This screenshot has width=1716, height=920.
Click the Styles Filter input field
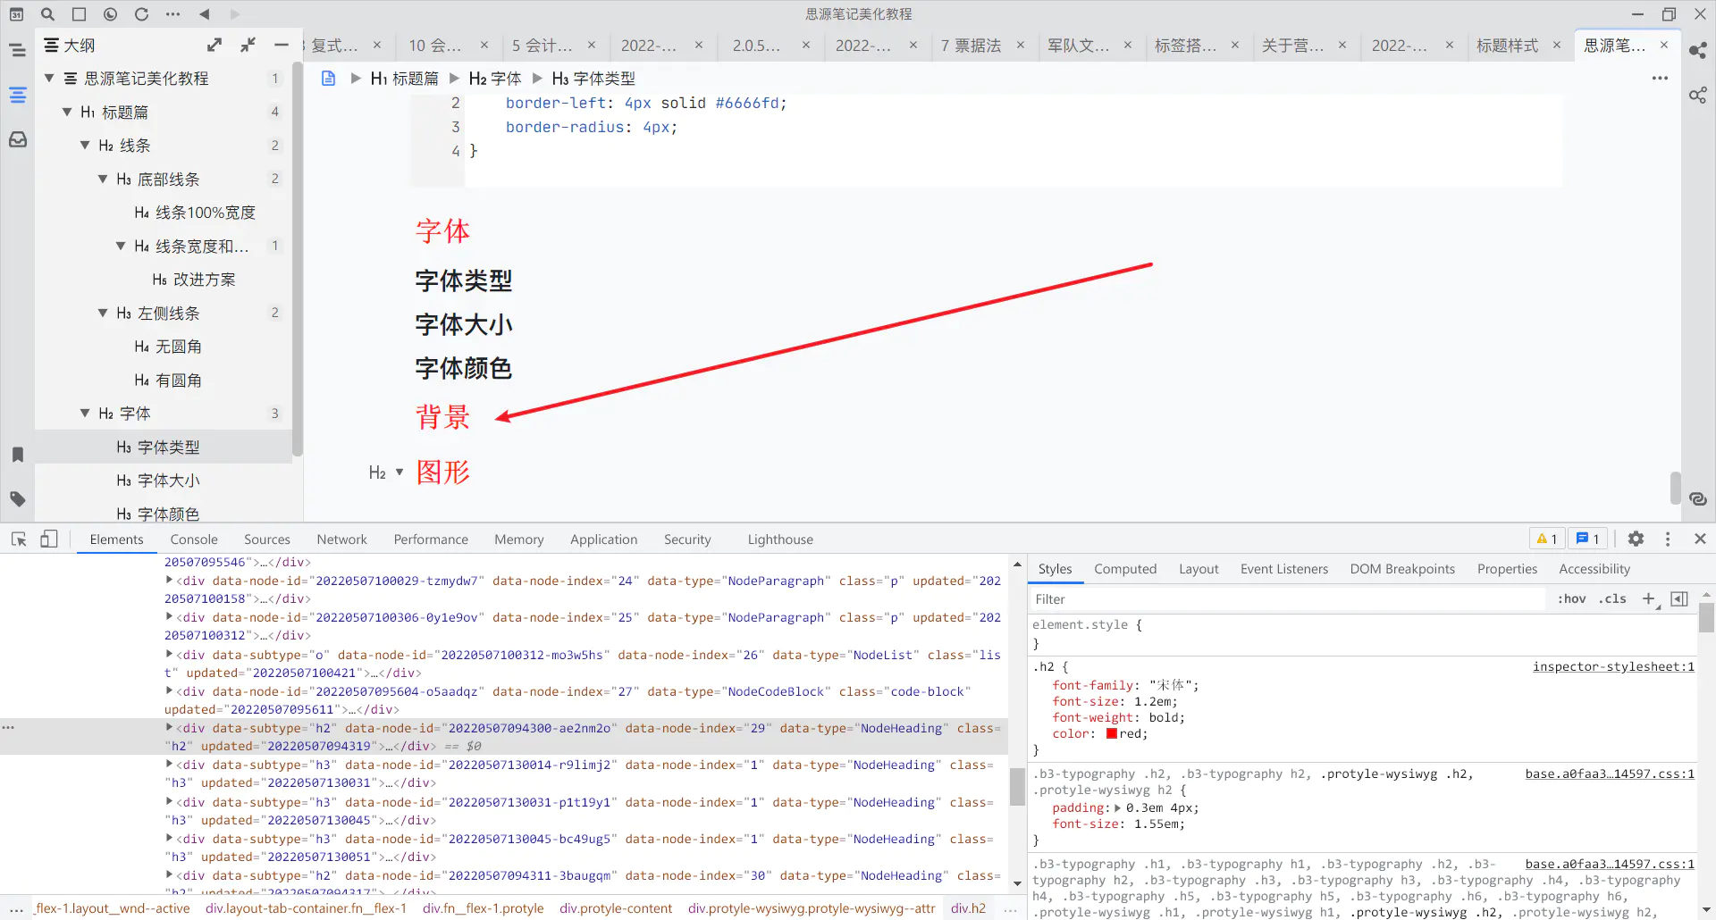tap(1287, 599)
